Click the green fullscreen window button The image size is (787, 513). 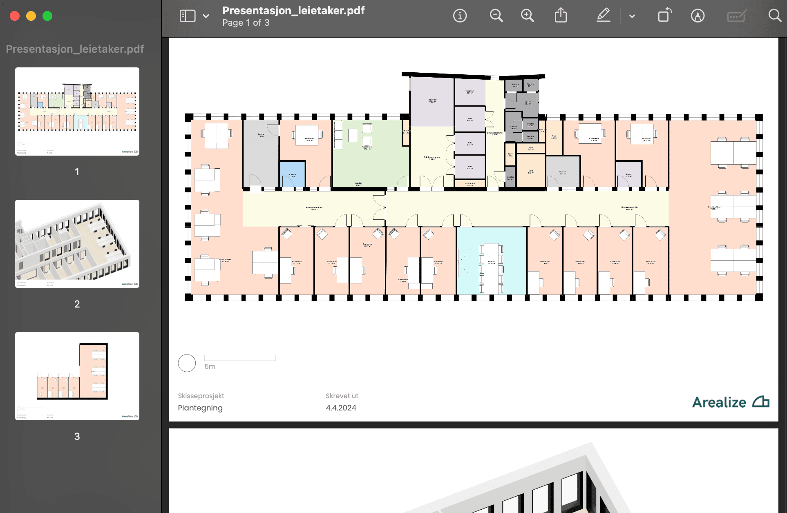click(47, 16)
